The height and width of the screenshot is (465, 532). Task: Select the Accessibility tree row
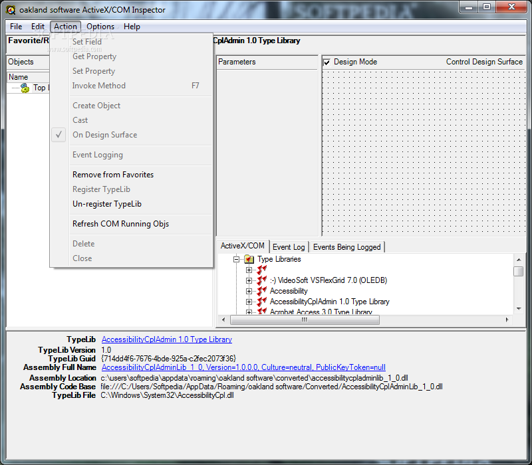[289, 291]
